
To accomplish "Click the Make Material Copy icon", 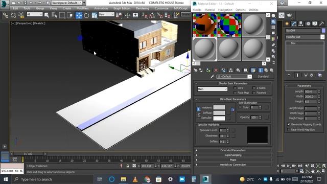I will tap(223, 71).
